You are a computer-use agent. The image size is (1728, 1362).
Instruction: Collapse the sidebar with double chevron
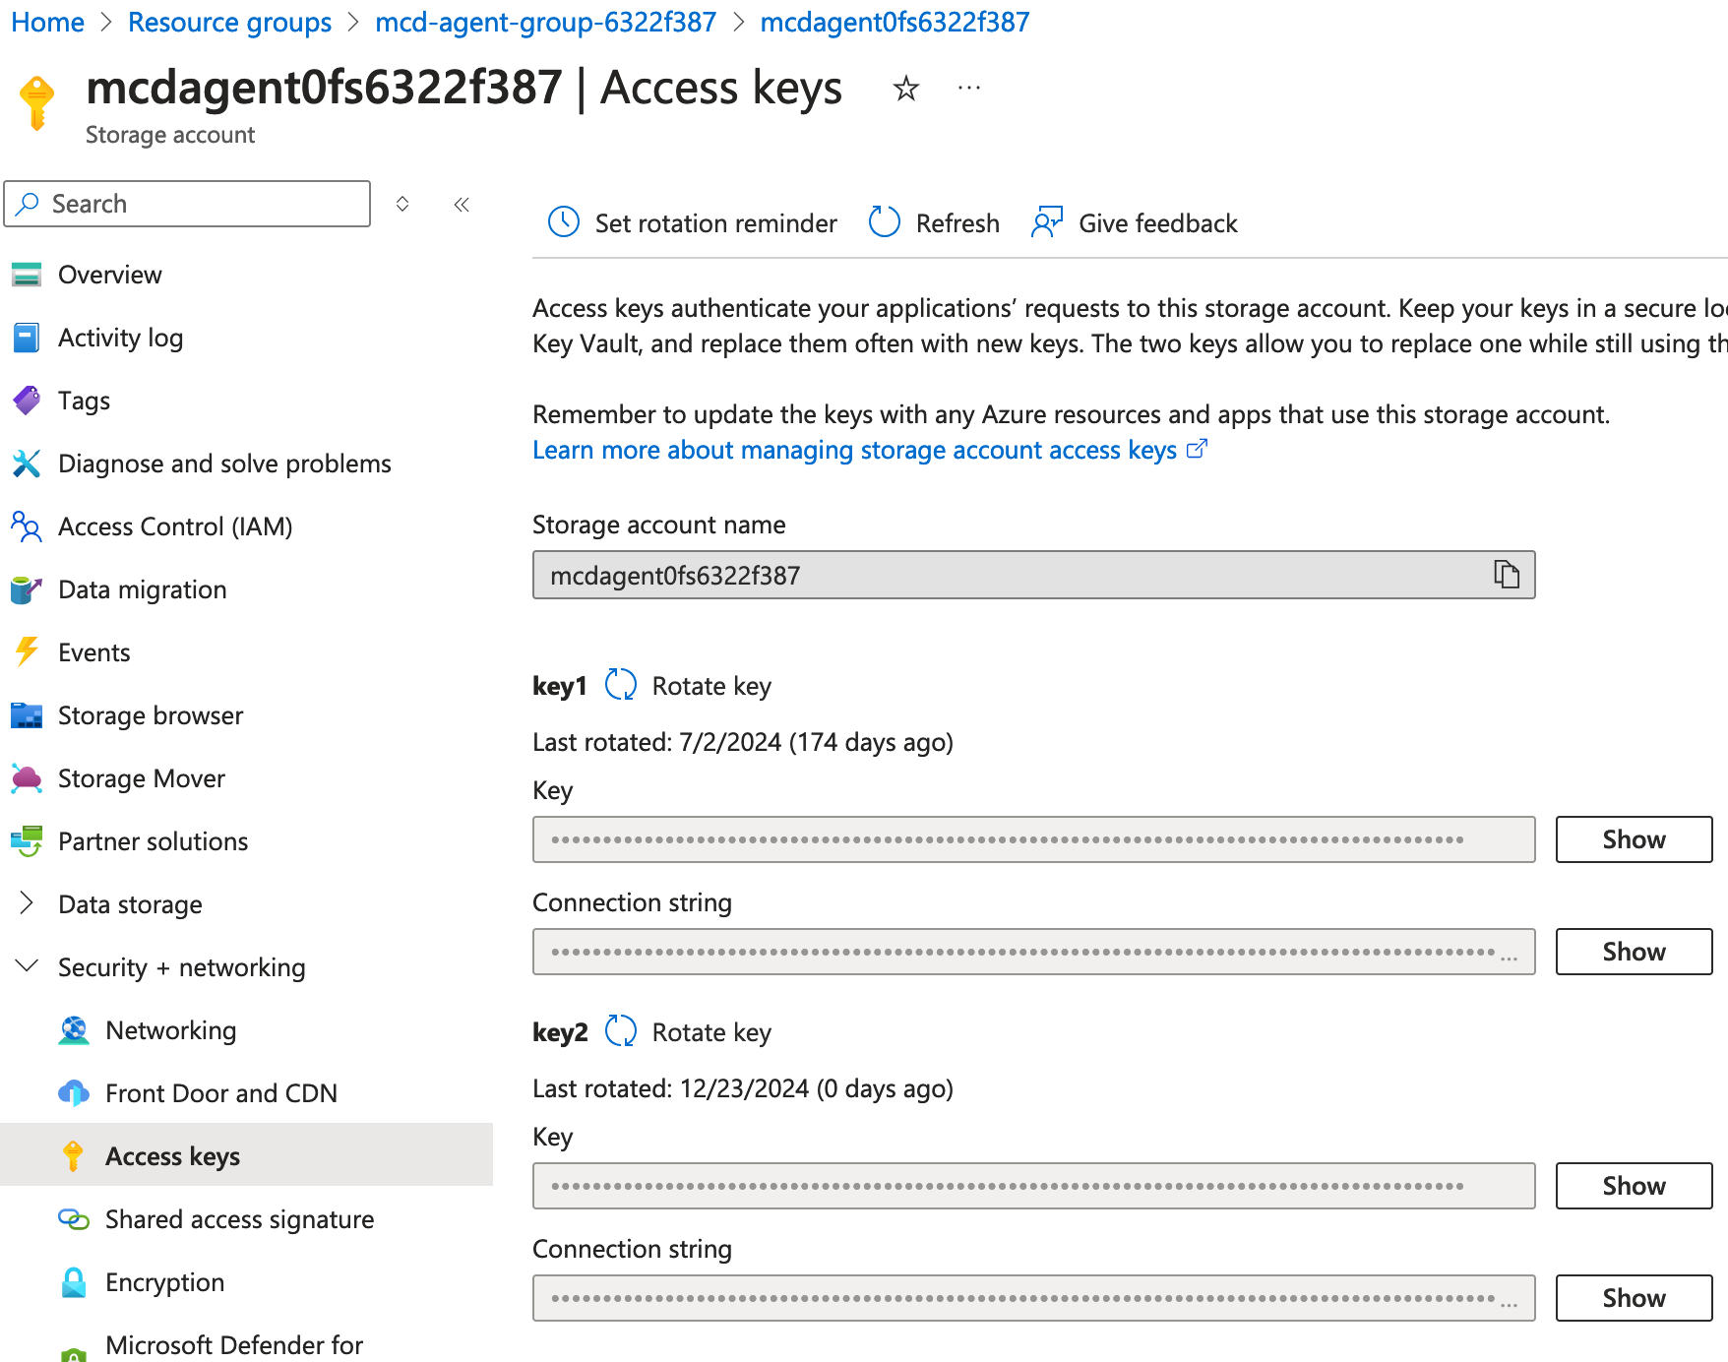[462, 205]
